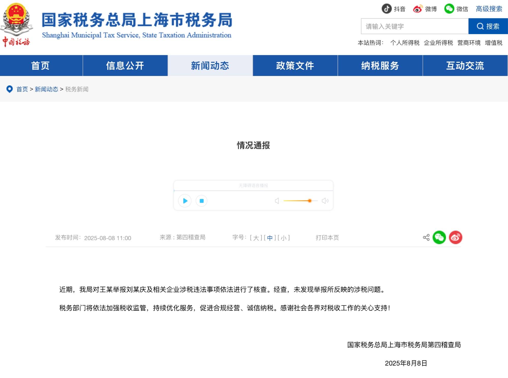Viewport: 508px width, 378px height.
Task: Click the loud volume speaker icon
Action: tap(325, 201)
